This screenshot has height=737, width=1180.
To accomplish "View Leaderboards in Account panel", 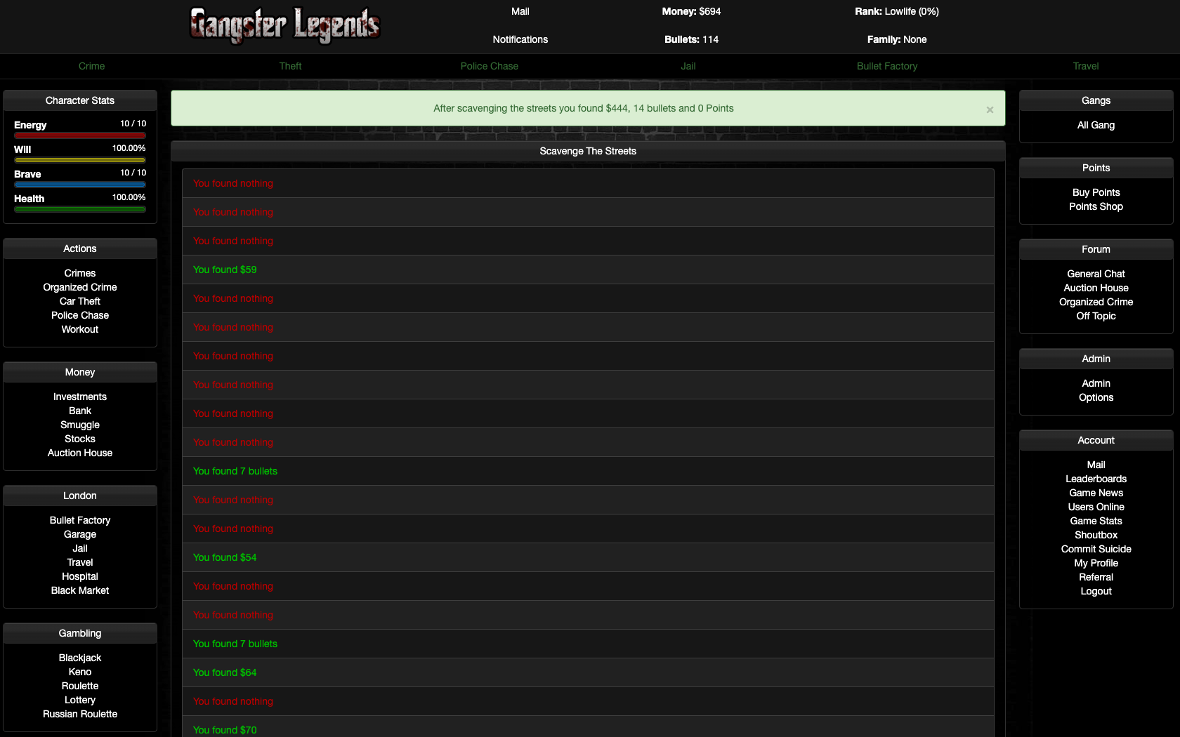I will 1096,479.
